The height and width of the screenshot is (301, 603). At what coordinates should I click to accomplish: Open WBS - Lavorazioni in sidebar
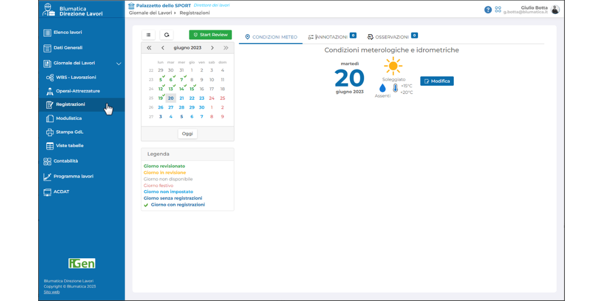75,77
